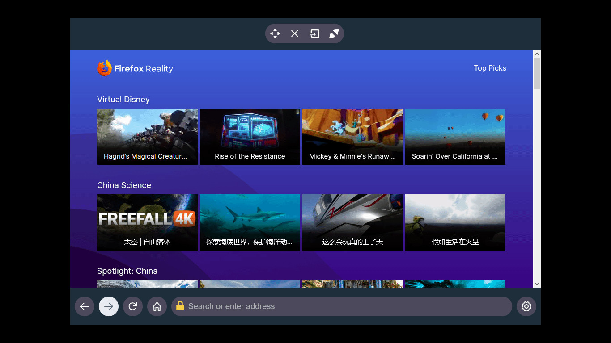The width and height of the screenshot is (611, 343).
Task: Open settings with the gear icon
Action: coord(526,306)
